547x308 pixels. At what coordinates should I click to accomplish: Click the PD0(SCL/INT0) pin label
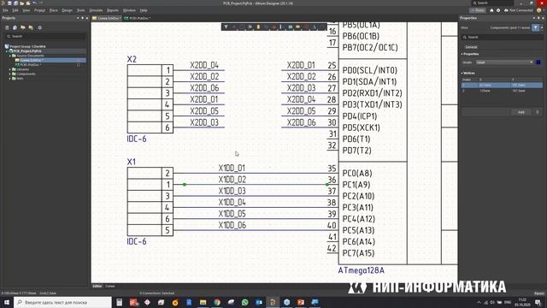click(370, 70)
